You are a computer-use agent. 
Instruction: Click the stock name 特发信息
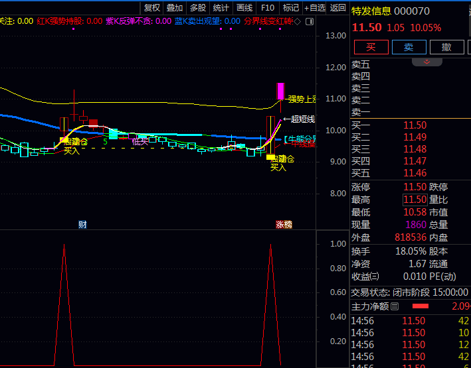coord(371,11)
